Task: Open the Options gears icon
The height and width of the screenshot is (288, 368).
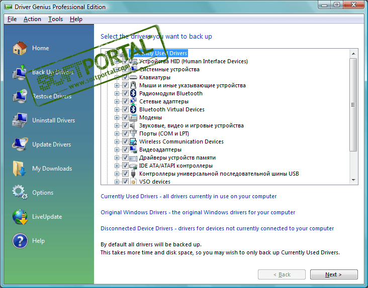Action: (x=20, y=192)
